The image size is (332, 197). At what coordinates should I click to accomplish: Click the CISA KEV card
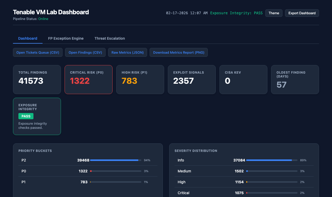click(x=243, y=80)
